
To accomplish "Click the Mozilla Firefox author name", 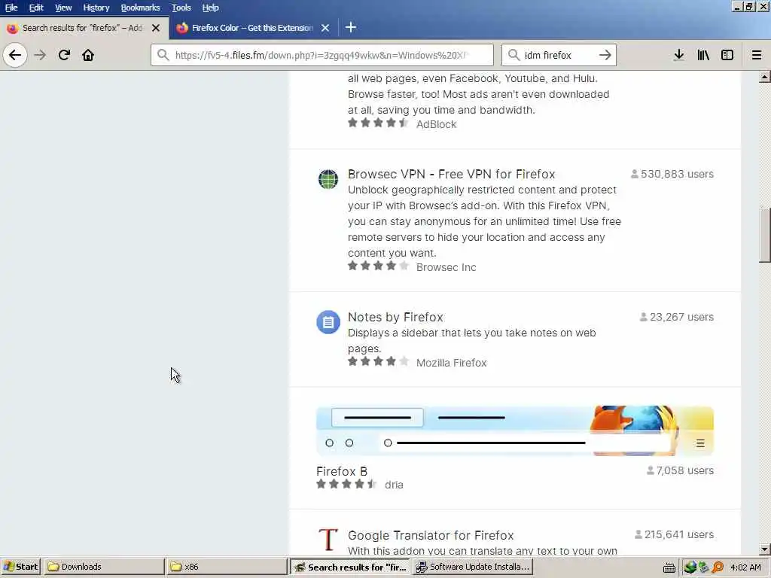I will pos(452,363).
